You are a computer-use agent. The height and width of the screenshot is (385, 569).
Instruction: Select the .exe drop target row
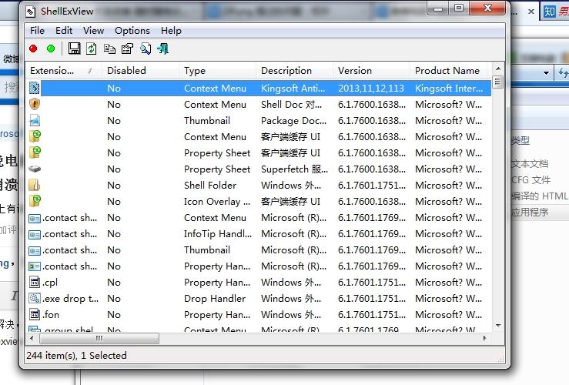click(x=259, y=298)
